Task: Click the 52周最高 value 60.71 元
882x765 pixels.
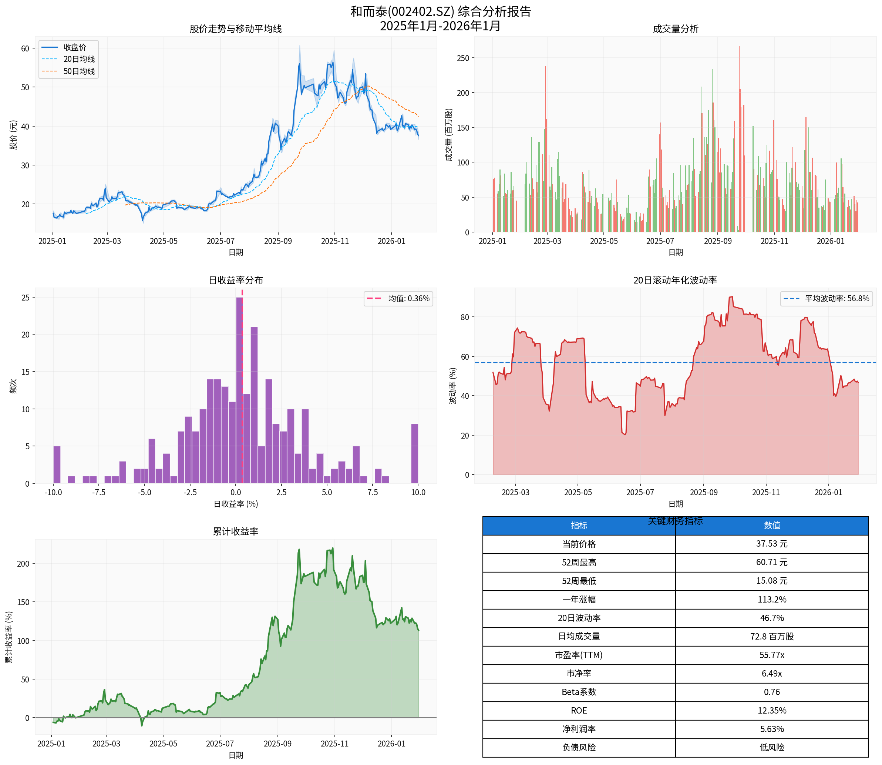Action: coord(771,562)
